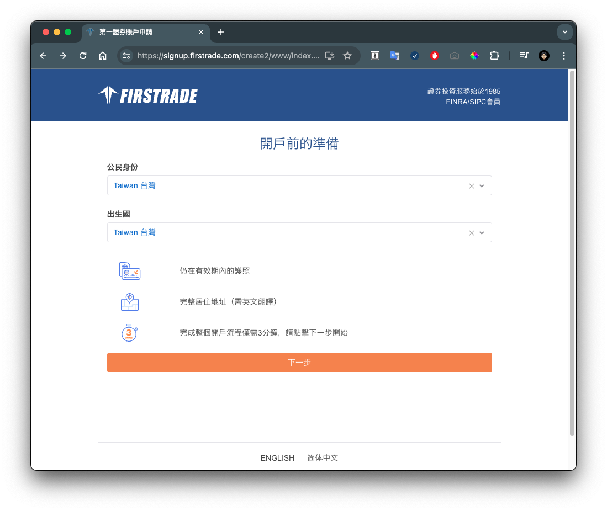The height and width of the screenshot is (511, 607).
Task: Clear the 公民身份 selection
Action: [x=472, y=186]
